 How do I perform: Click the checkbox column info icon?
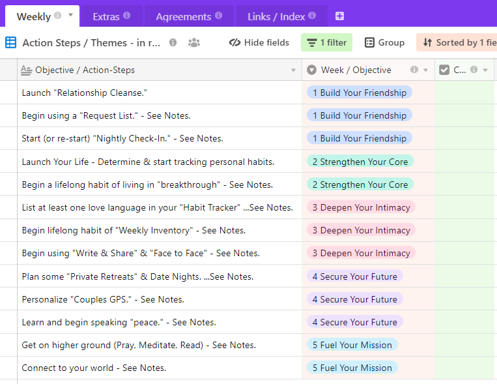tap(474, 70)
